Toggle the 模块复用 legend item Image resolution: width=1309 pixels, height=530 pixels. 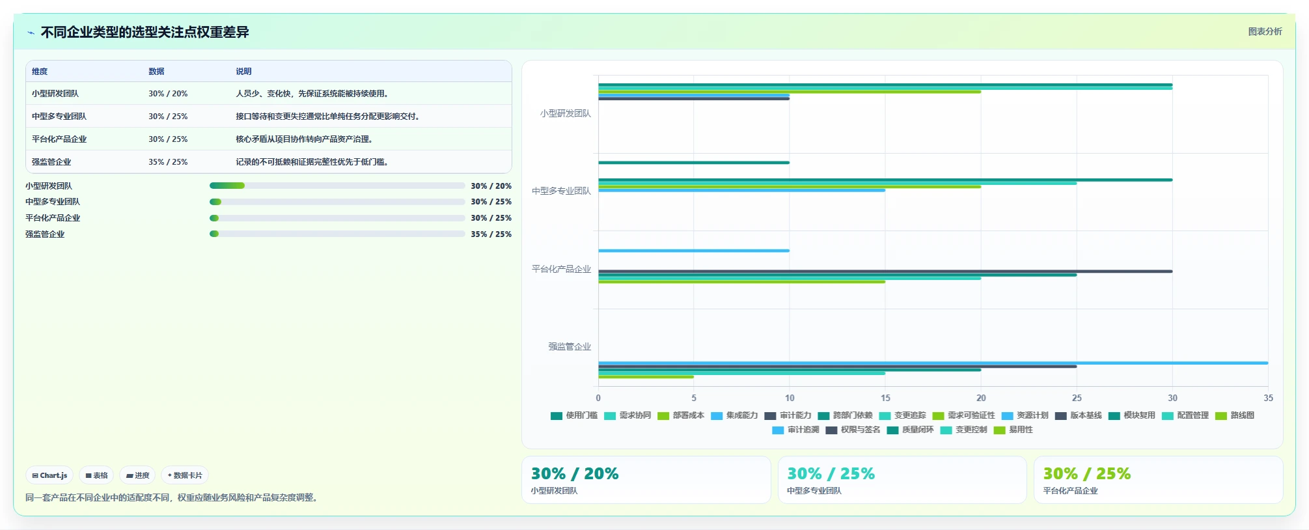1131,415
